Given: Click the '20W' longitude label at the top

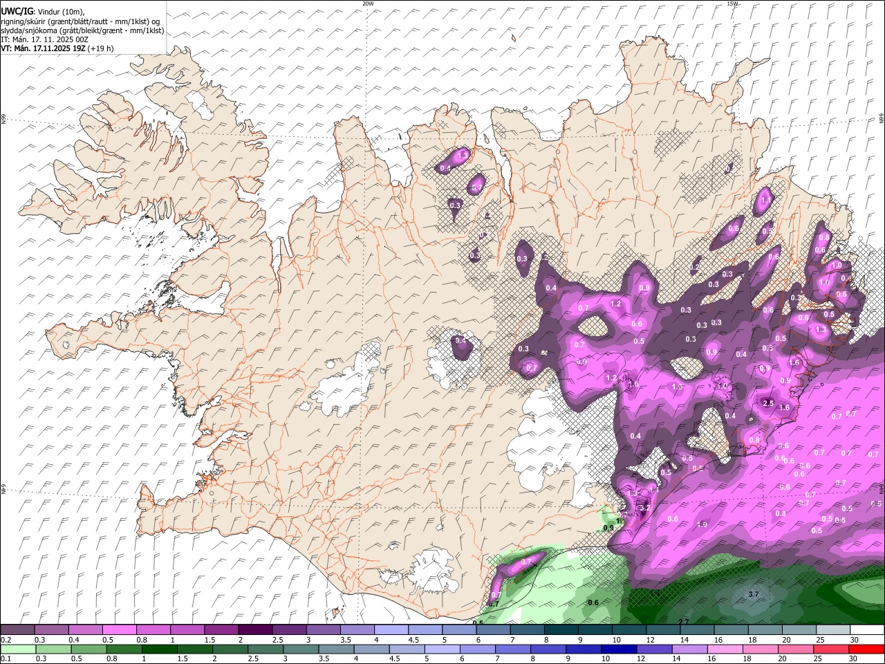Looking at the screenshot, I should point(368,3).
